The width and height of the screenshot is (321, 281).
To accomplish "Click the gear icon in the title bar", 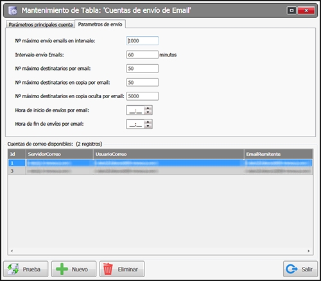I will point(13,10).
